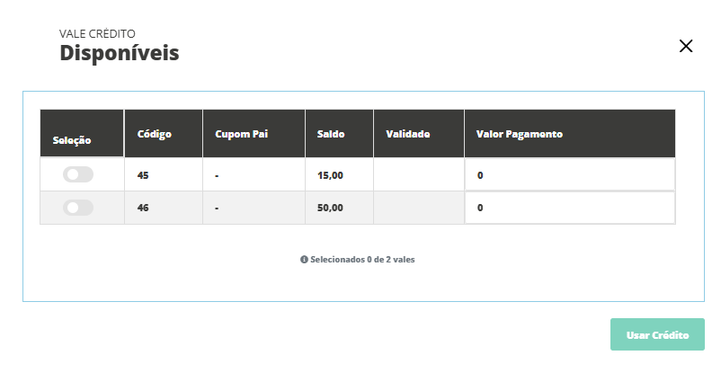
Task: Click the Valor Pagamento column header
Action: click(520, 134)
